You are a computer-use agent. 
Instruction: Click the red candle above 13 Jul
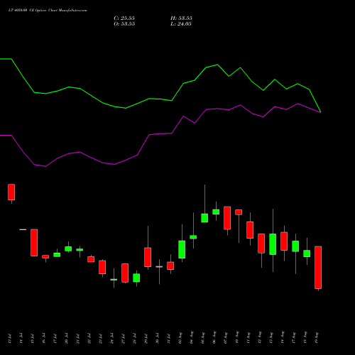point(11,192)
